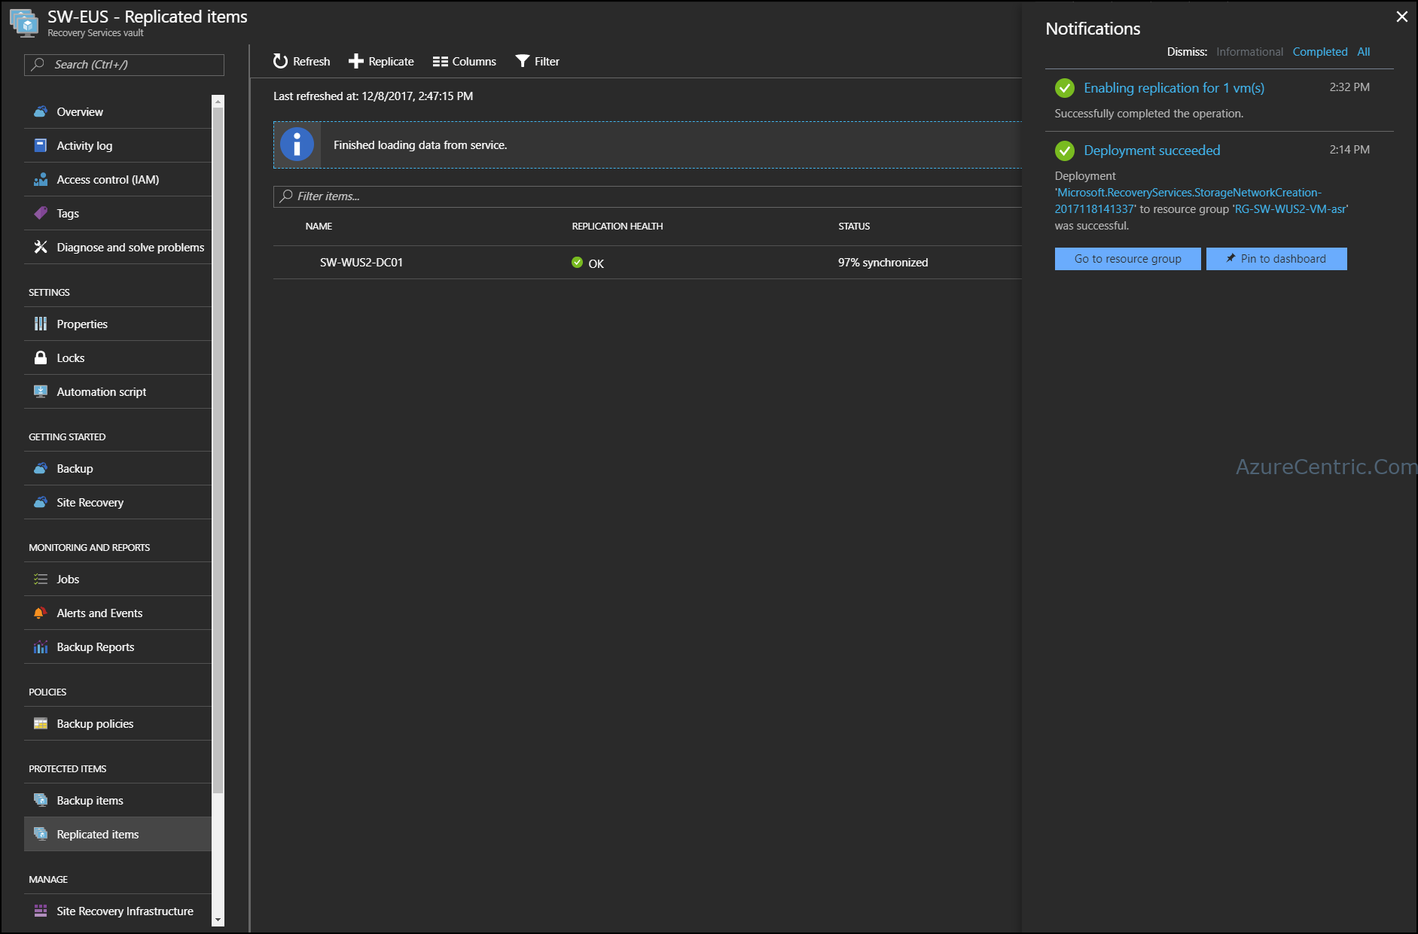Image resolution: width=1418 pixels, height=934 pixels.
Task: Click the Backup Reports label
Action: 96,647
